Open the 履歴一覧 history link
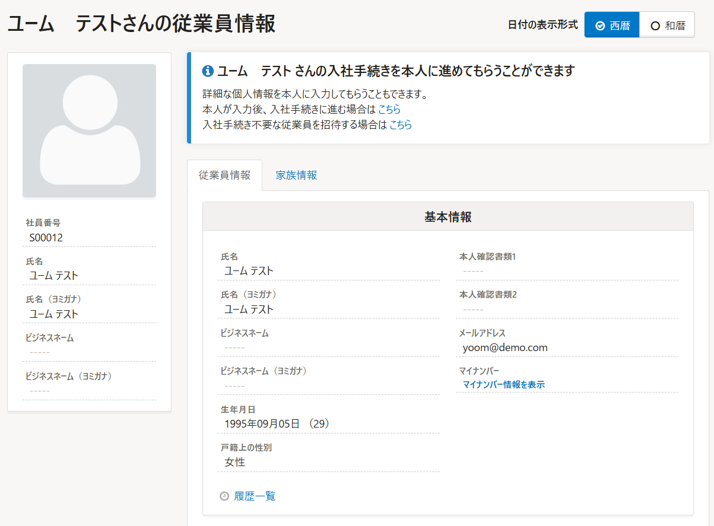714x526 pixels. click(x=255, y=496)
